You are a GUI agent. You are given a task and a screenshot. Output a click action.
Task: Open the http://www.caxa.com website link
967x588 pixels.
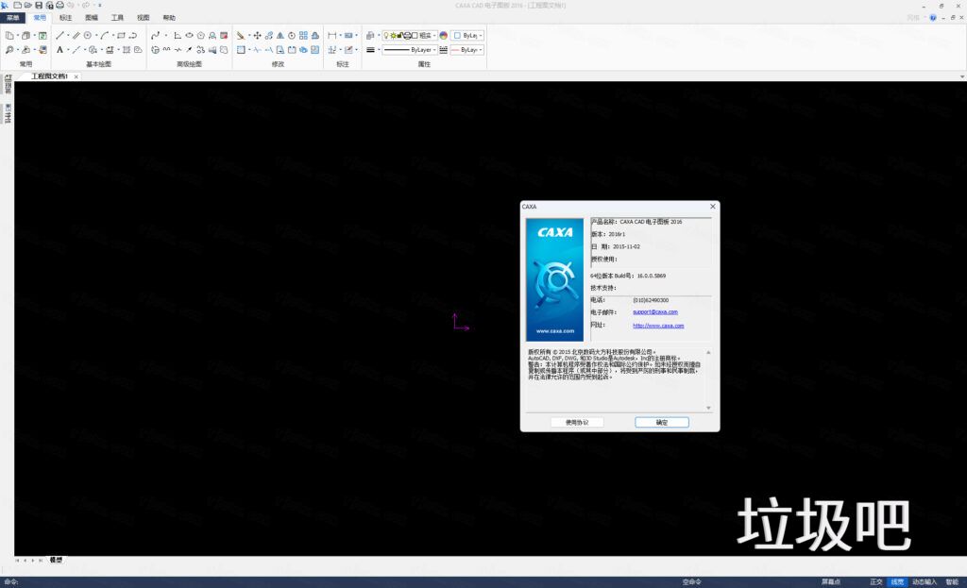(658, 326)
